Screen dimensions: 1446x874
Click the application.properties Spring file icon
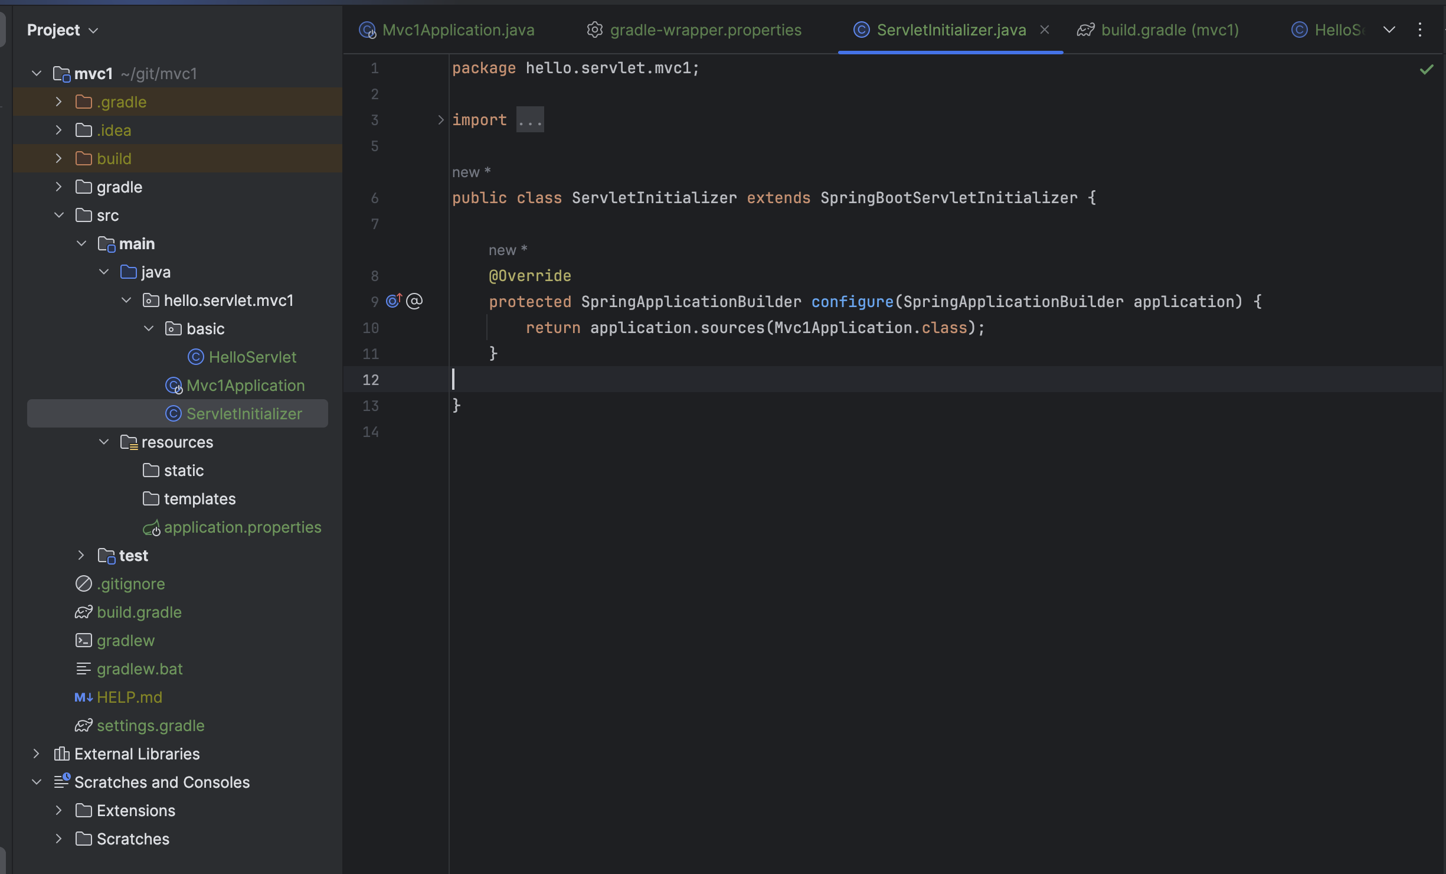click(x=151, y=527)
